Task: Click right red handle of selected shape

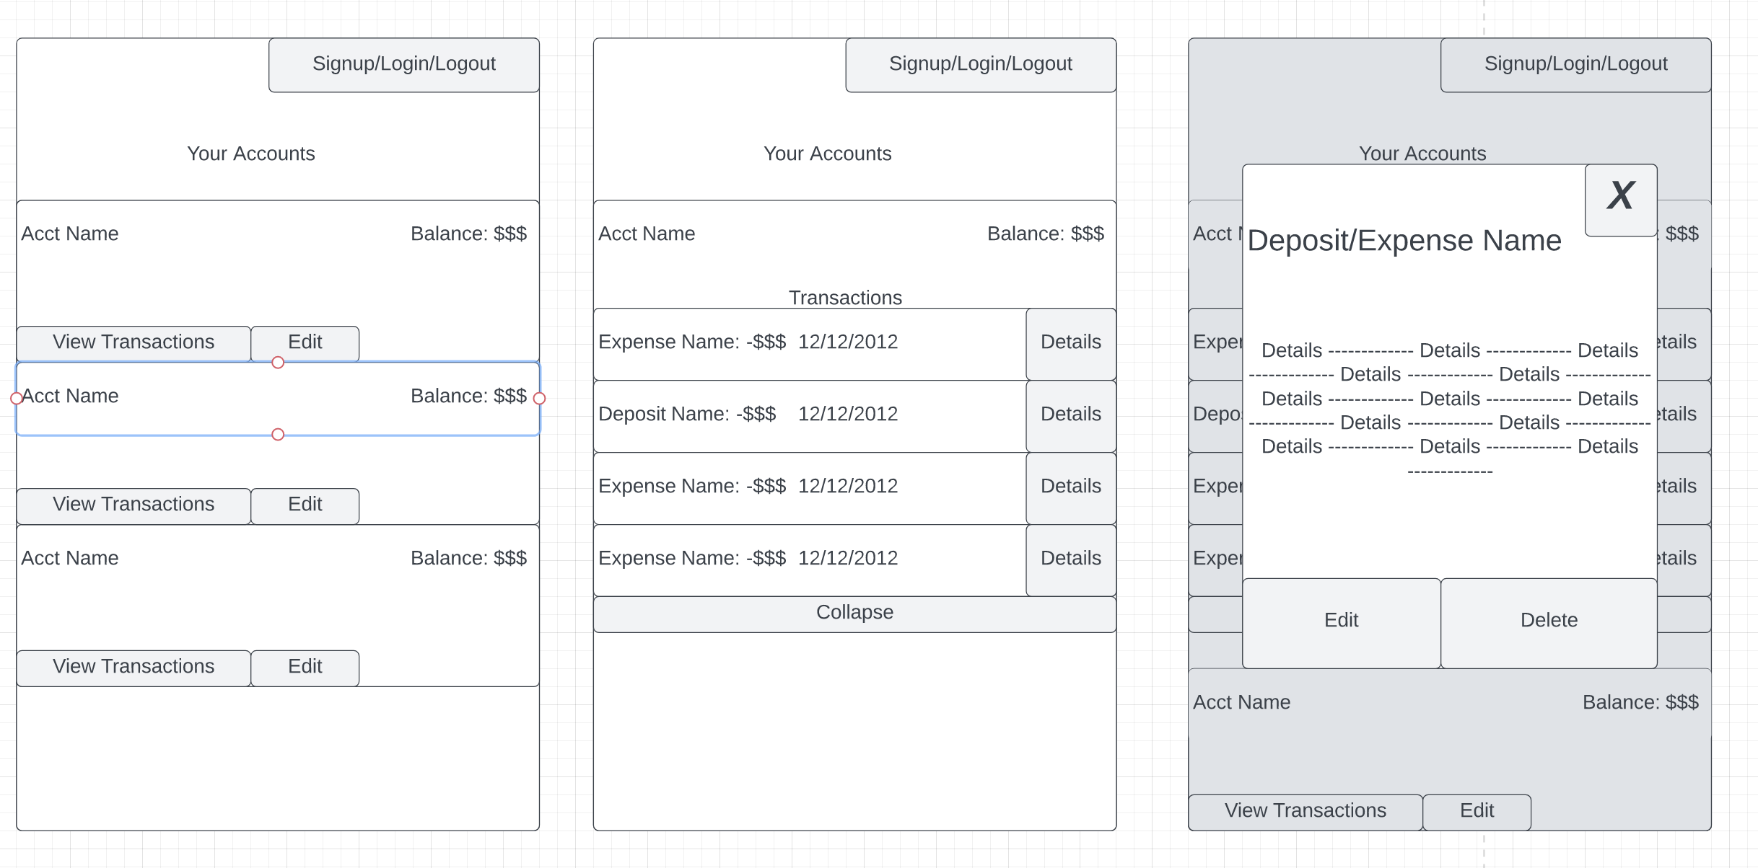Action: click(539, 399)
